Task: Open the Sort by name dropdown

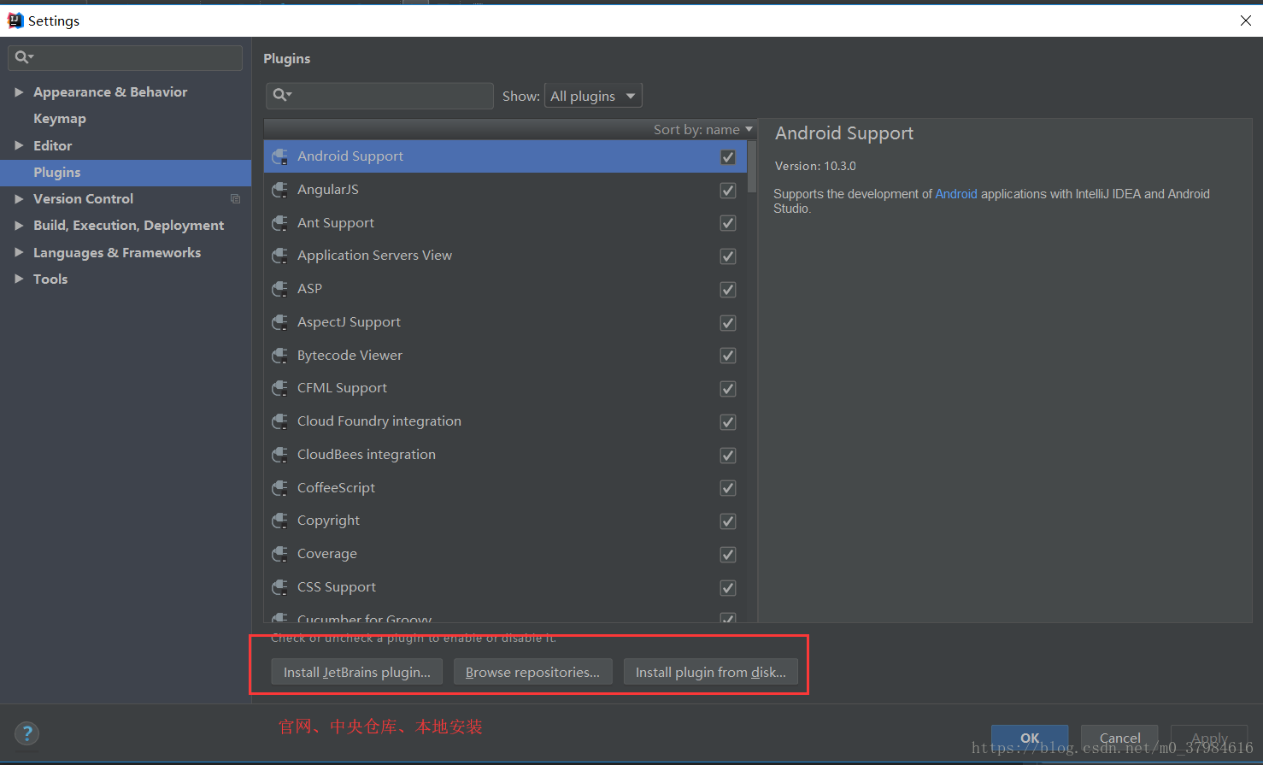Action: [703, 130]
